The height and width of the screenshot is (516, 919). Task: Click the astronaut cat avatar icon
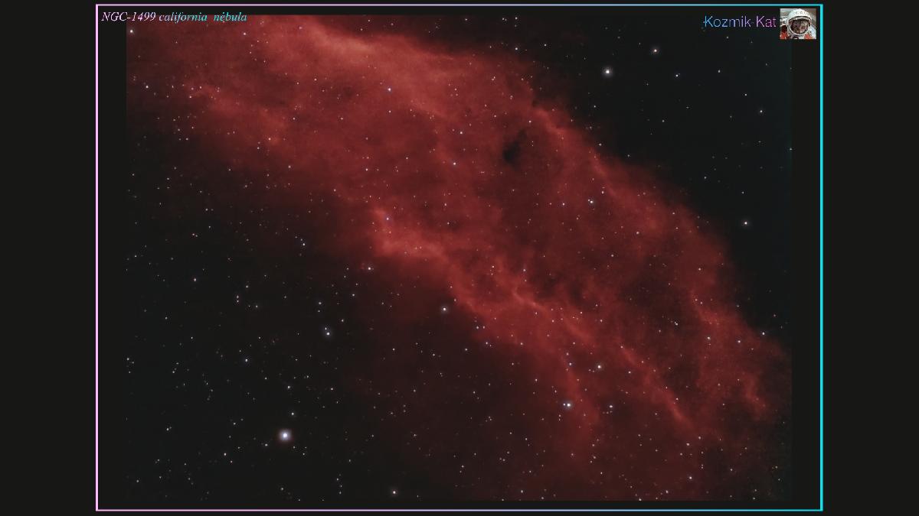tap(797, 23)
